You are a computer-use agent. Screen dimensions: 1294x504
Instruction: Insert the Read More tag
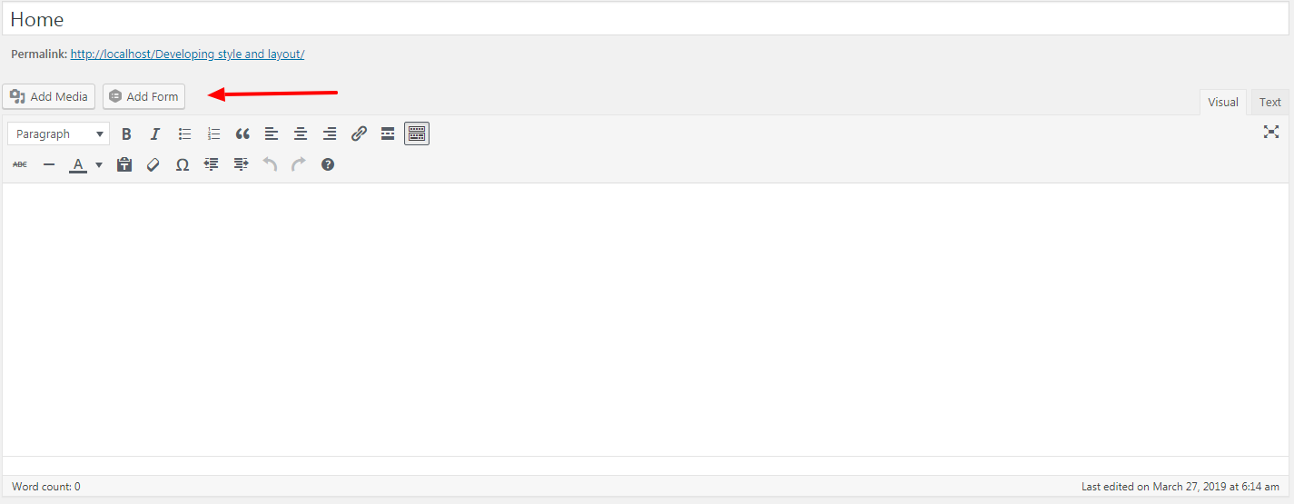click(x=388, y=133)
